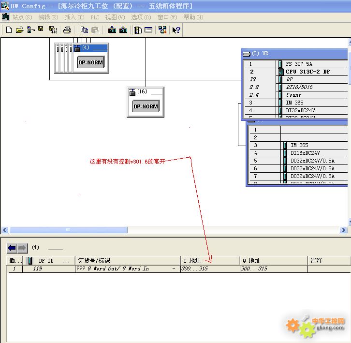The height and width of the screenshot is (343, 351).
Task: Click the Q 地址 column header
Action: [x=274, y=261]
